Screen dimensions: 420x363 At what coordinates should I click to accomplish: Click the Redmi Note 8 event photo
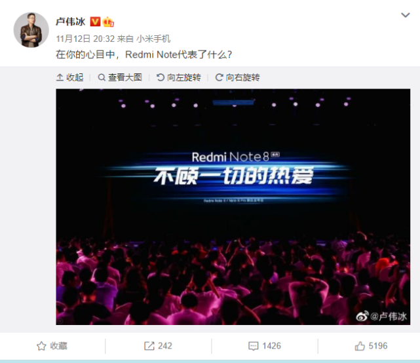pos(233,207)
